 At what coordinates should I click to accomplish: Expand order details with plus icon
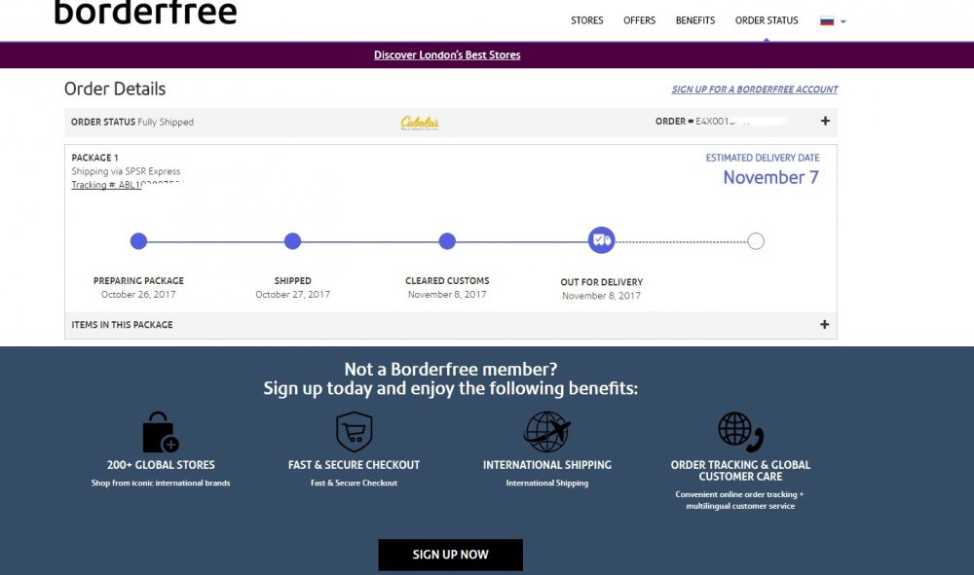(x=825, y=122)
